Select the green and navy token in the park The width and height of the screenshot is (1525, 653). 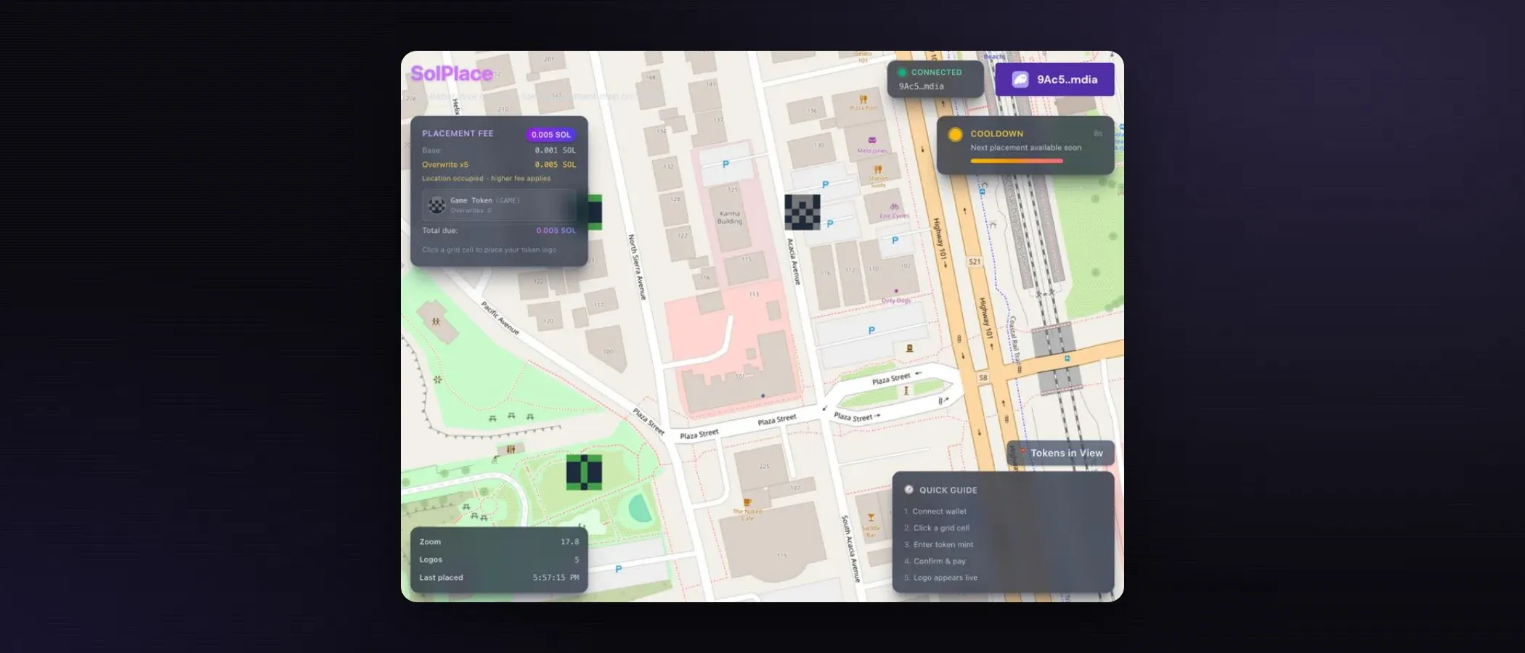584,472
